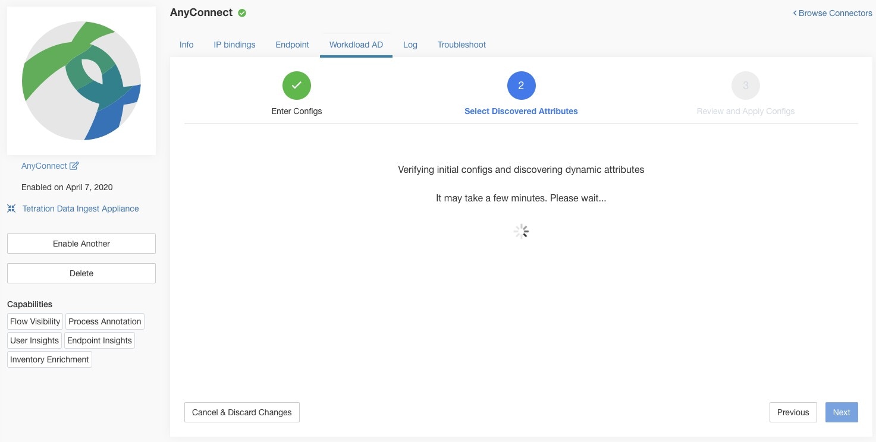Go to the Previous wizard step
The height and width of the screenshot is (442, 876).
793,412
